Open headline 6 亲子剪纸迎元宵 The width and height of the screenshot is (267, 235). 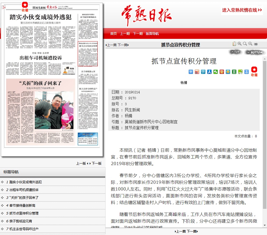[21, 221]
